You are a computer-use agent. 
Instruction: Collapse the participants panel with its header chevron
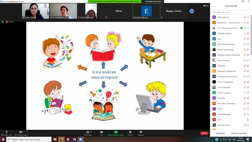click(213, 6)
